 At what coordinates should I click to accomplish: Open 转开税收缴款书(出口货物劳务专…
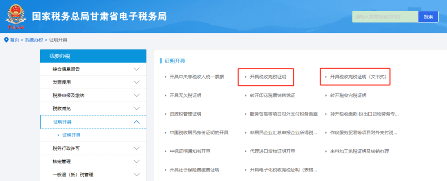tap(364, 114)
